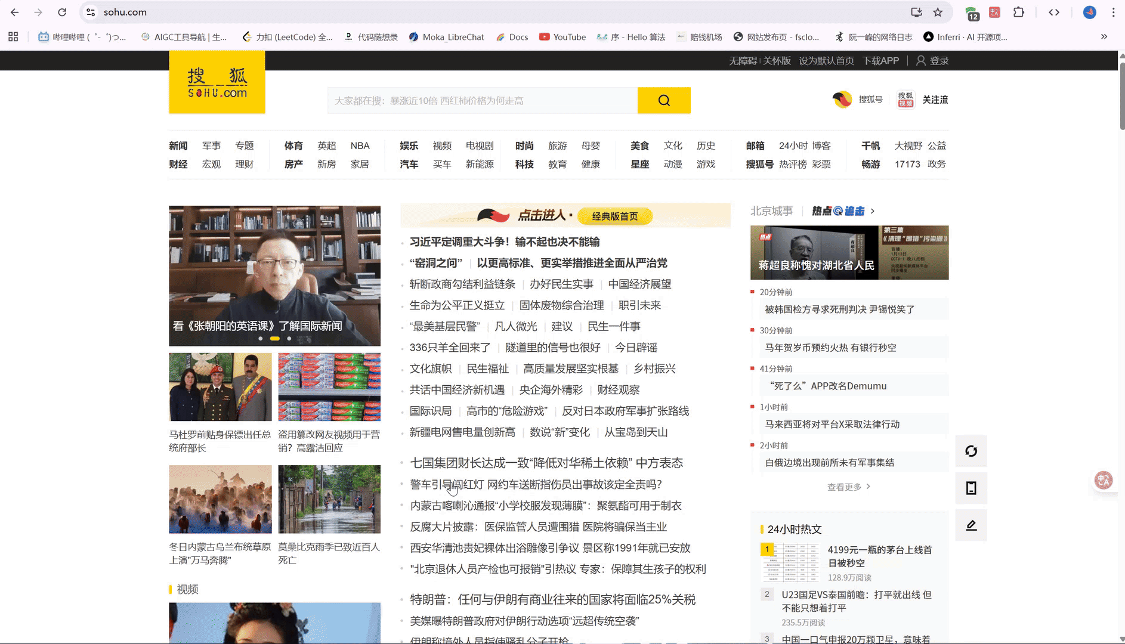Screen dimensions: 1125x644
Task: Open the 经典版首页 button
Action: coord(615,216)
